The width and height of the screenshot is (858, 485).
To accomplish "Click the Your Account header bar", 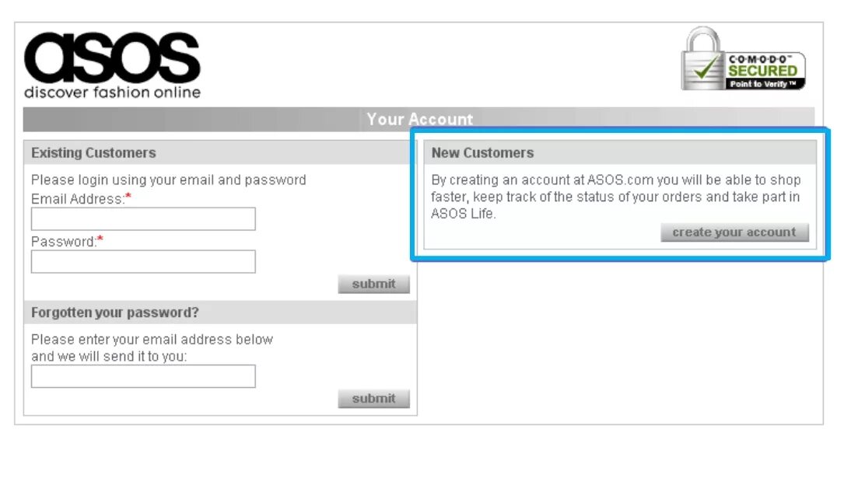I will [x=419, y=119].
